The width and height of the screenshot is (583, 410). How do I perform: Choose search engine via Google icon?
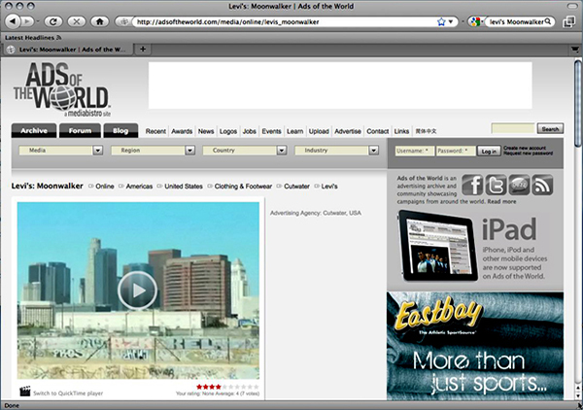click(475, 22)
